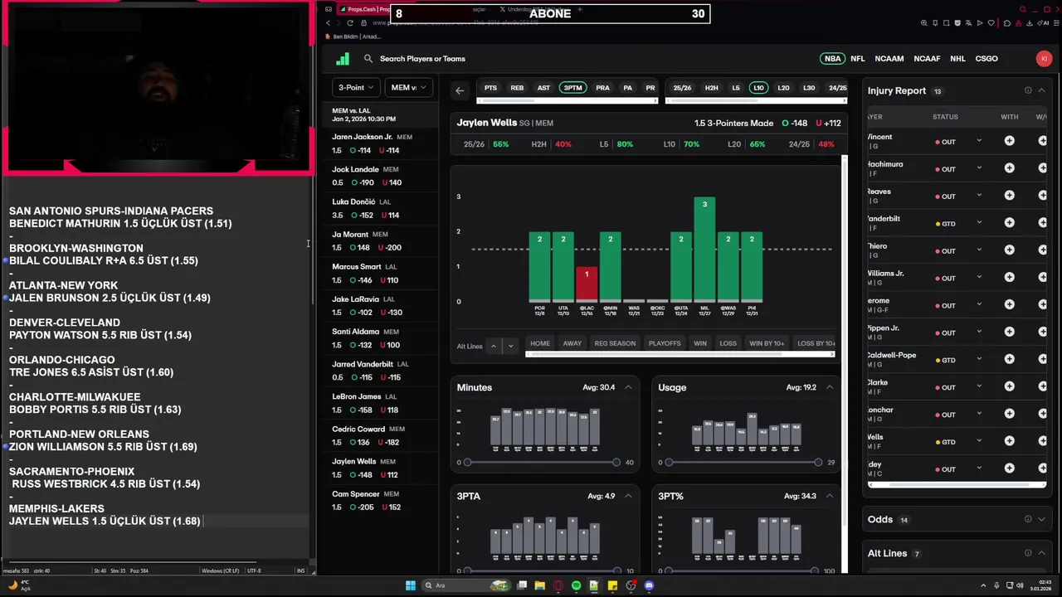Screen dimensions: 1062x597
Task: Click Search Players or Teams field
Action: [x=422, y=59]
